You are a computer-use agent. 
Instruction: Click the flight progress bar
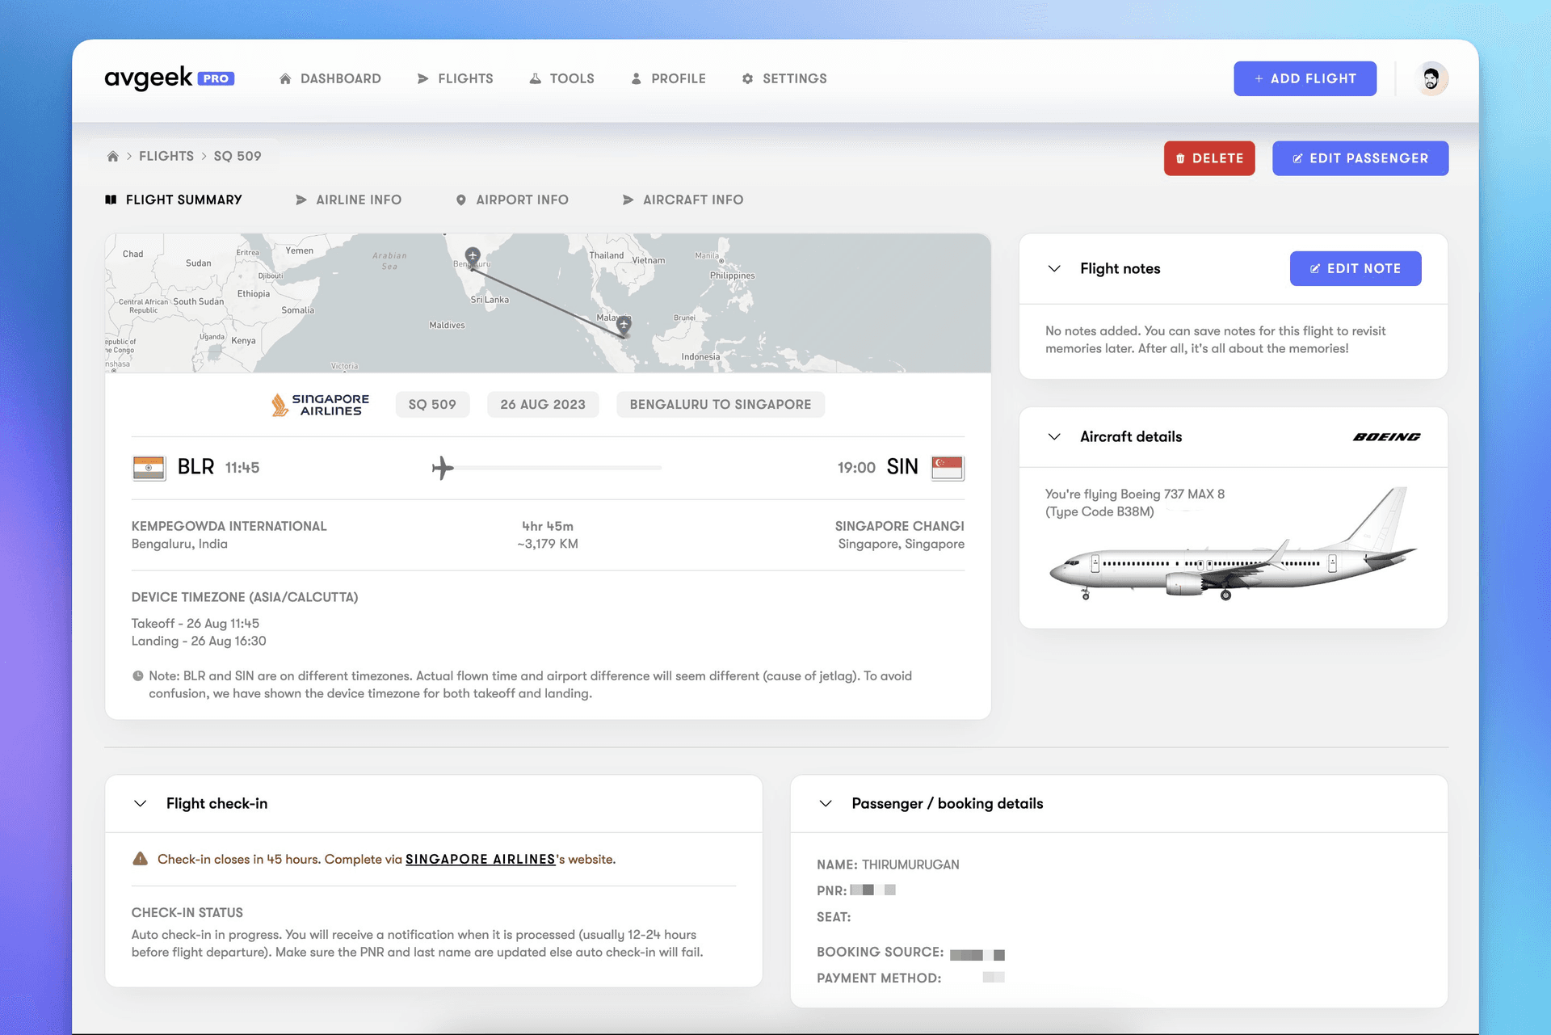(557, 468)
